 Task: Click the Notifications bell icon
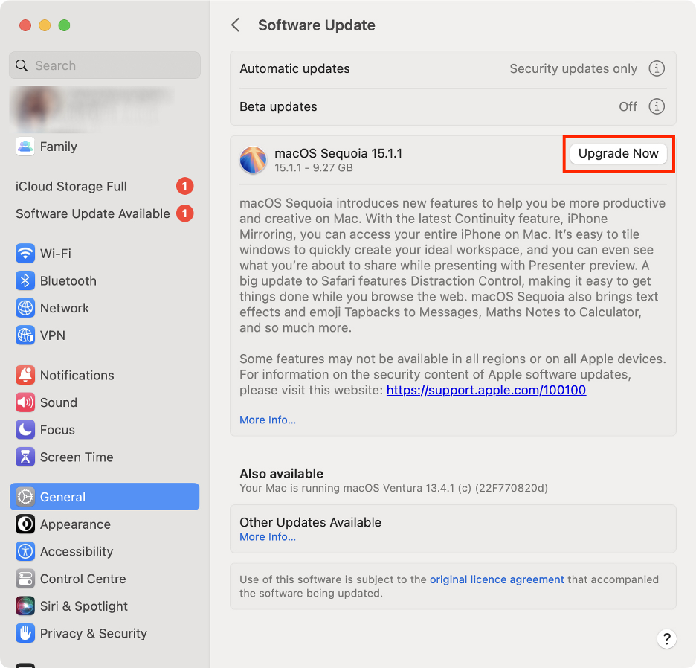25,375
